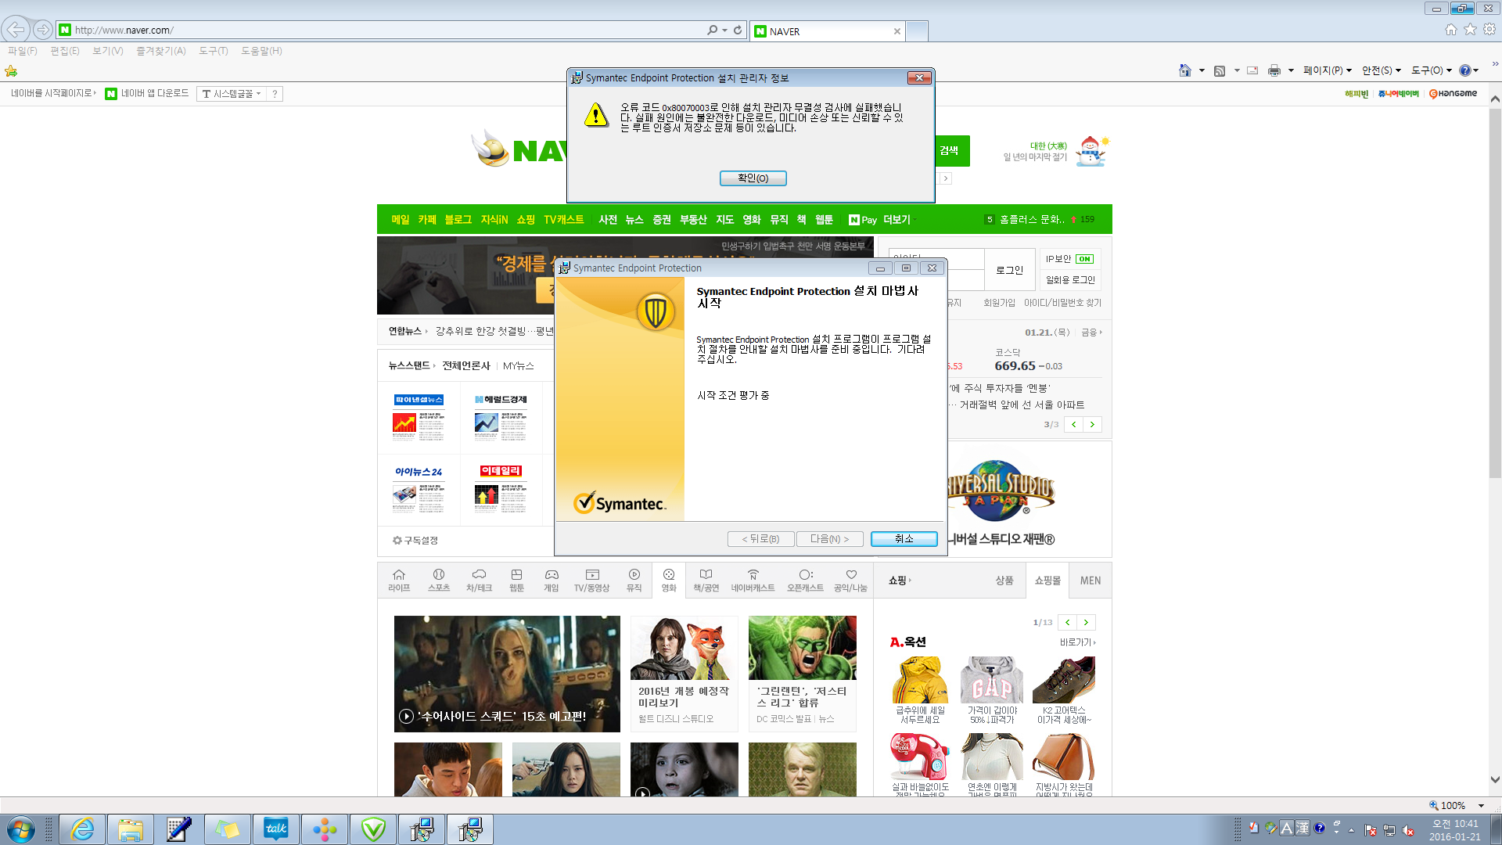
Task: Select the NAVER browser tab
Action: (x=827, y=31)
